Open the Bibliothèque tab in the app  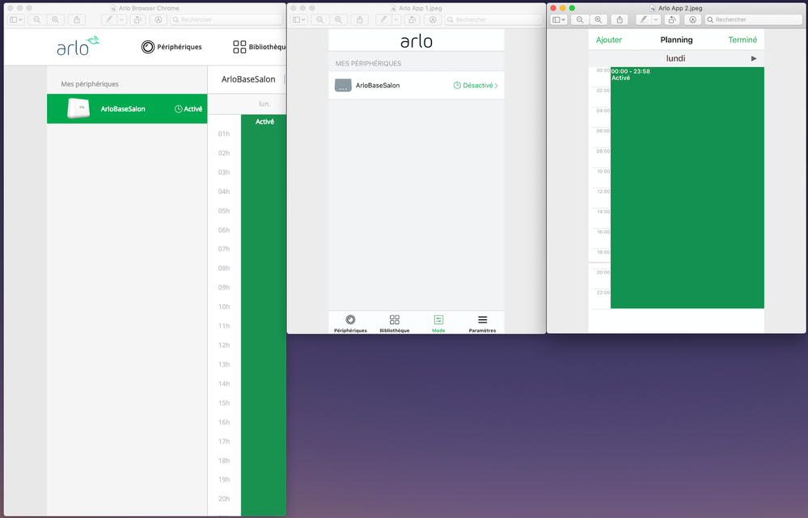point(394,324)
